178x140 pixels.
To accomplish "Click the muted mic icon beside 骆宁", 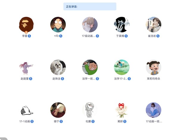I will 61,121.
